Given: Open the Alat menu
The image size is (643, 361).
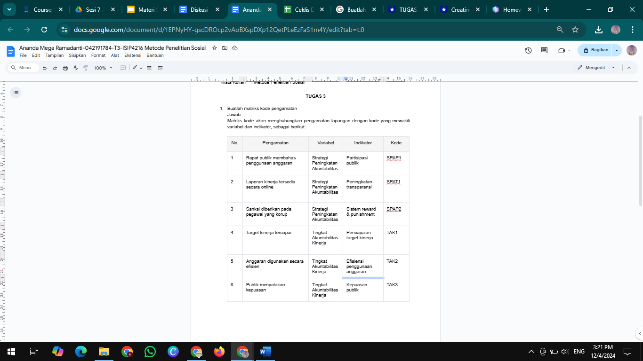Looking at the screenshot, I should click(x=115, y=55).
